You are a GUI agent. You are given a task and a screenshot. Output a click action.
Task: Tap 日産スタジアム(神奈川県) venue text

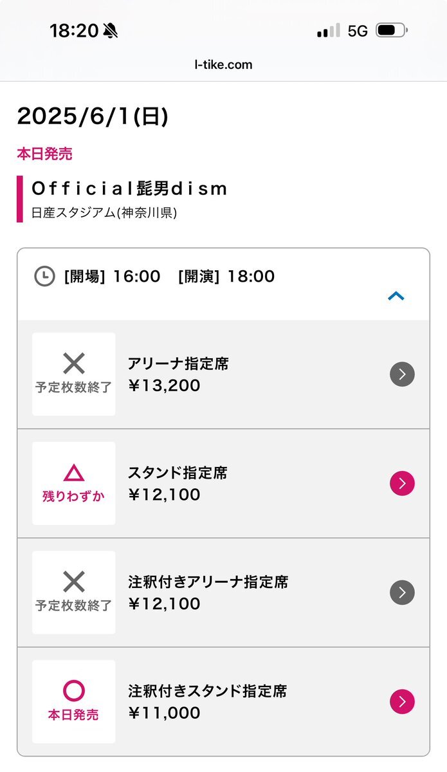[104, 213]
